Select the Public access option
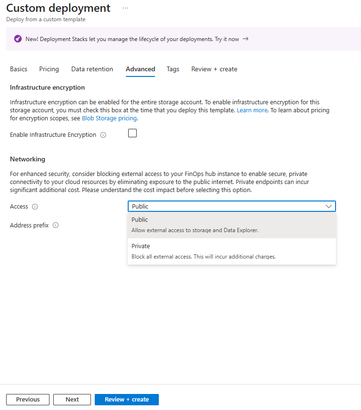This screenshot has height=410, width=361. point(231,225)
